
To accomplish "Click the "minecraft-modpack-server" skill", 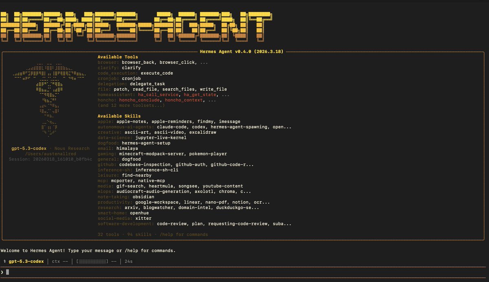I will [x=152, y=154].
